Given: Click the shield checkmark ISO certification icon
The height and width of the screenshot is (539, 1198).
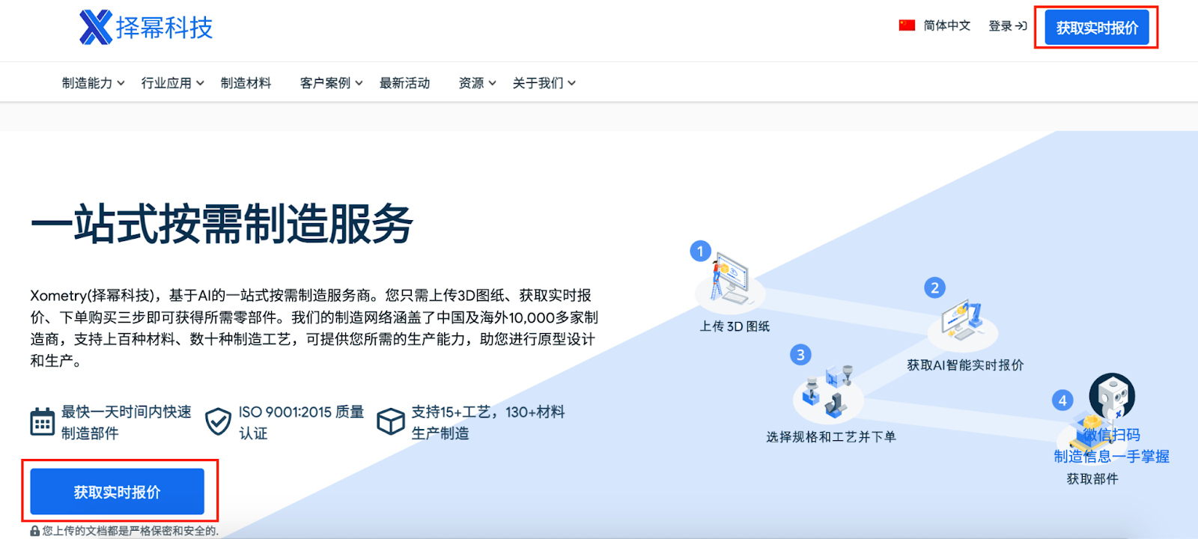Looking at the screenshot, I should point(218,422).
